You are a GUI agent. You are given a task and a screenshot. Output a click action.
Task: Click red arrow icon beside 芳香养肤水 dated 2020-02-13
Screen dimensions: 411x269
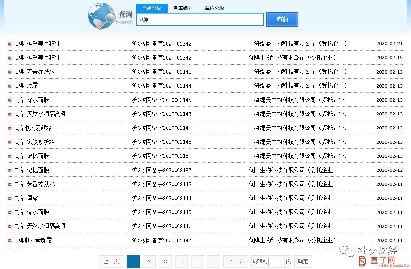tap(10, 72)
